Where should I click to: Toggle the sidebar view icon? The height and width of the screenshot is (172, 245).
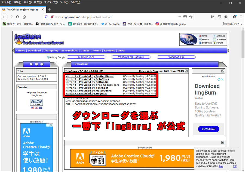click(219, 17)
